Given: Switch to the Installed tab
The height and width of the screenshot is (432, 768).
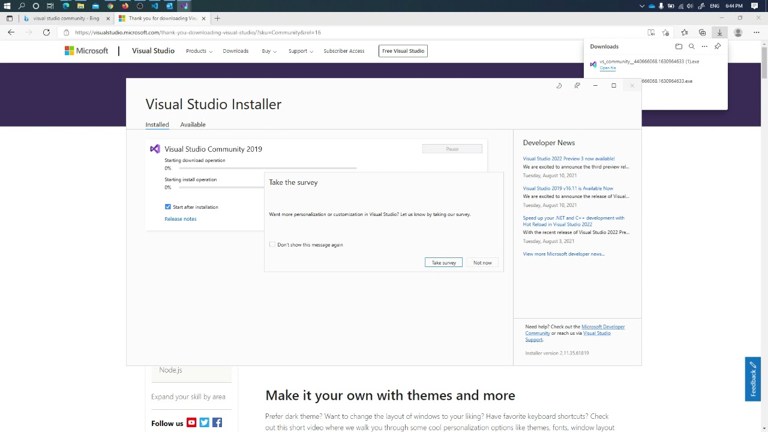Looking at the screenshot, I should pos(157,124).
